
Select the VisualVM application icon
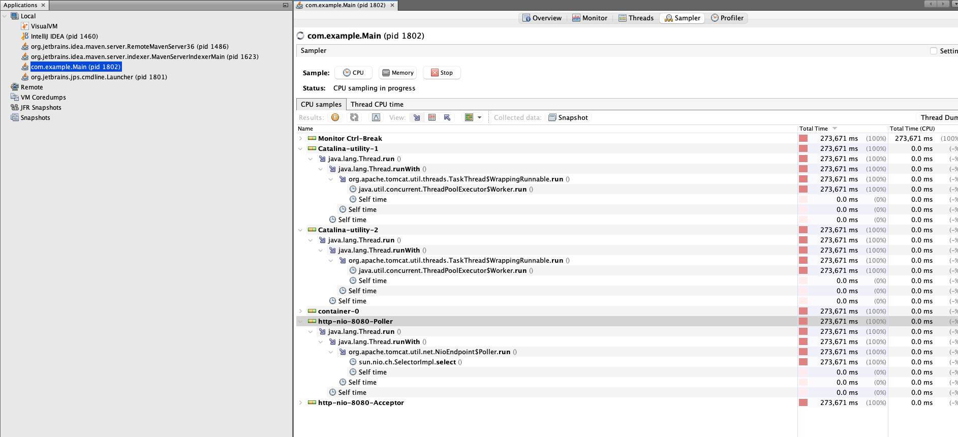pos(25,26)
